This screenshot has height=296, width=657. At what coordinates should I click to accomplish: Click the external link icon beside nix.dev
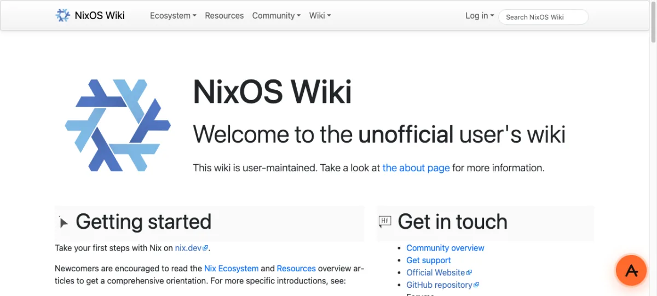coord(205,248)
